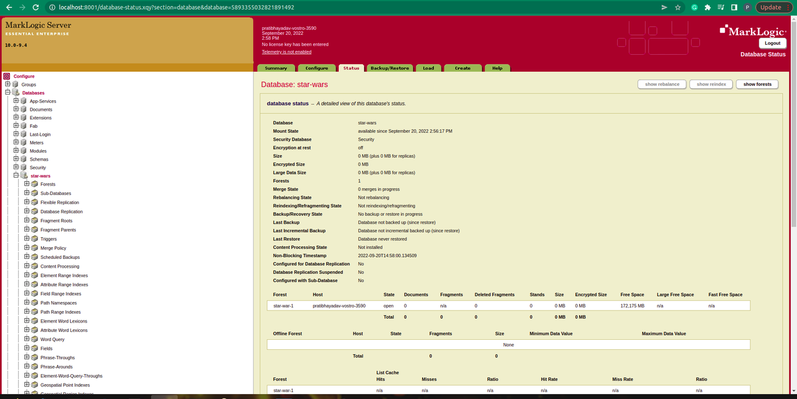797x399 pixels.
Task: Open Attribute Word Lexicons in the tree
Action: click(x=64, y=330)
